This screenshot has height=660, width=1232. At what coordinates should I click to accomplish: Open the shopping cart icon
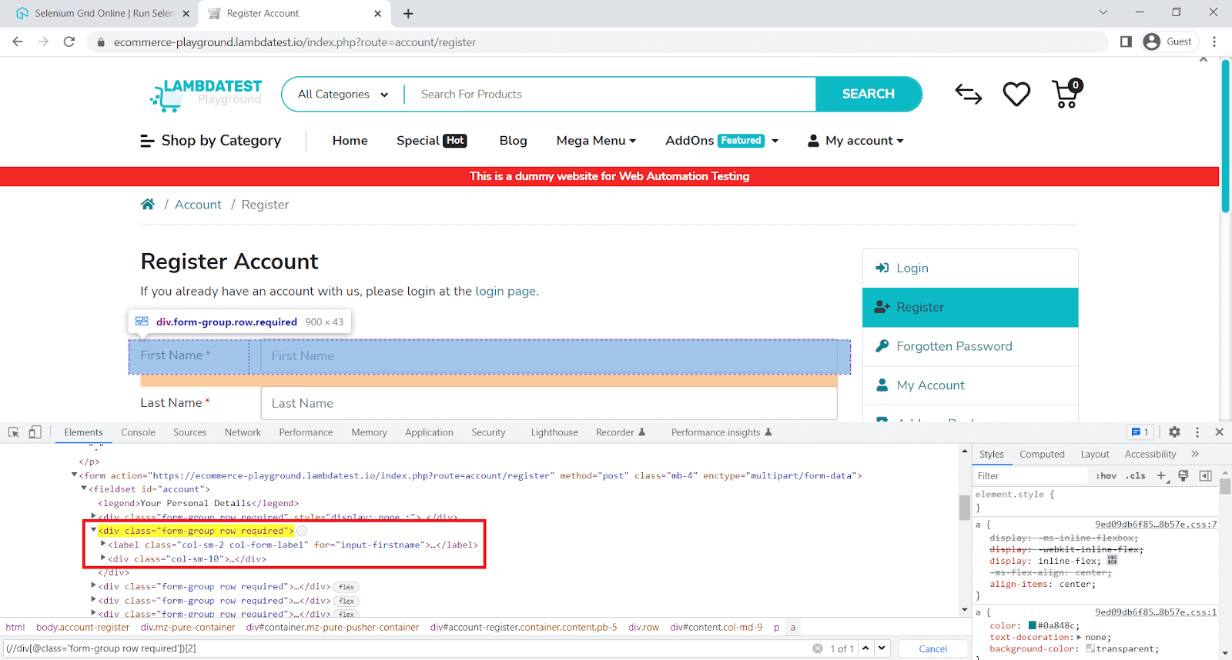coord(1067,94)
